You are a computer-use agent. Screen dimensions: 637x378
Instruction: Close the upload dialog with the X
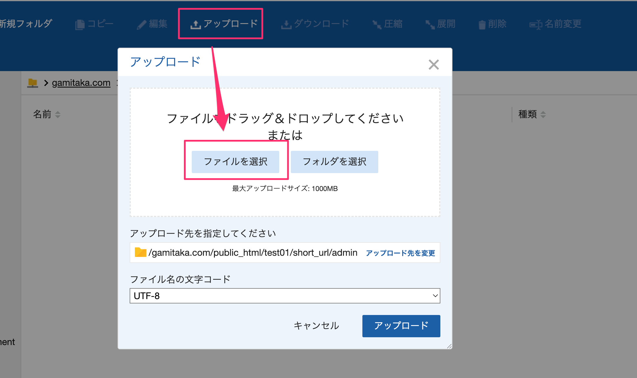[x=433, y=65]
